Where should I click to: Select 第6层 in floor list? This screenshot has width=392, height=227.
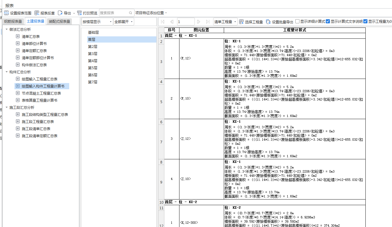[x=122, y=75]
